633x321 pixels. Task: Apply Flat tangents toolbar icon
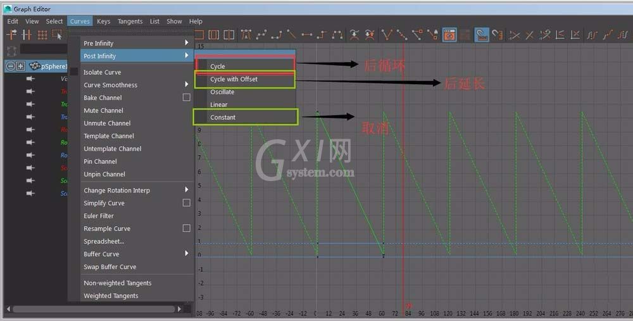coord(307,35)
